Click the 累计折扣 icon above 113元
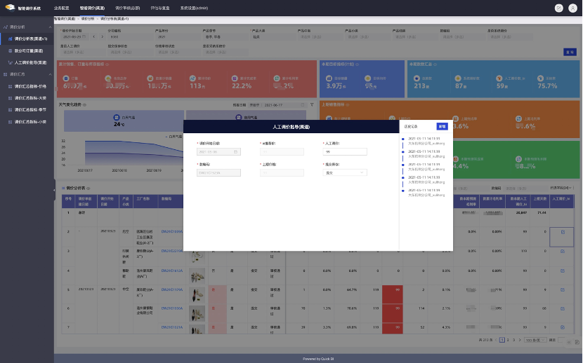583x363 pixels. 192,78
